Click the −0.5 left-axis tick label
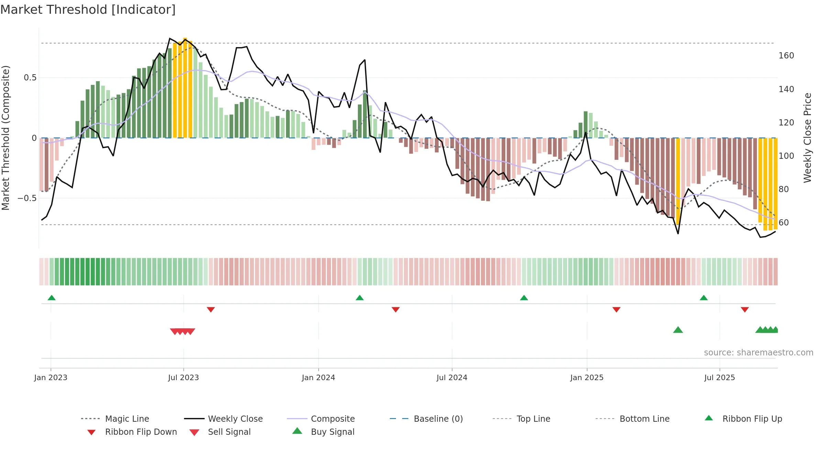Viewport: 825px width, 464px height. (27, 198)
